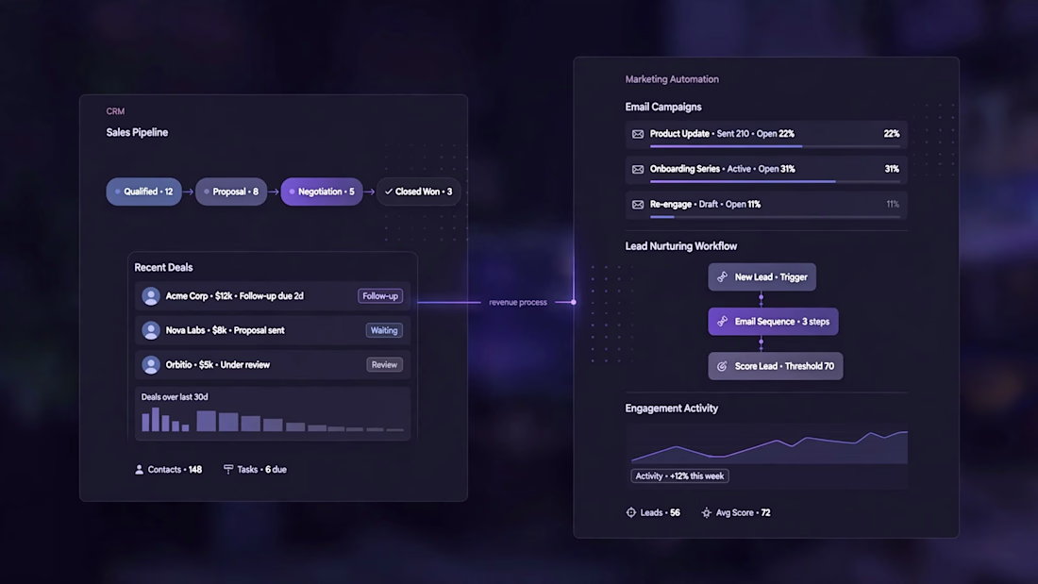
Task: Open the New Lead Trigger workflow node
Action: click(762, 277)
